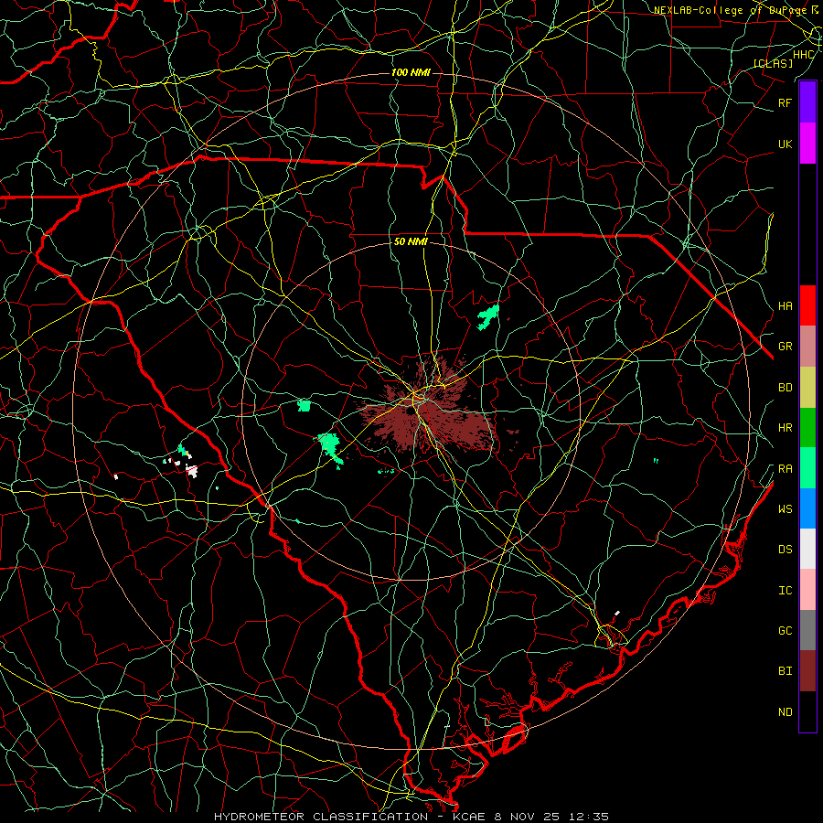Viewport: 823px width, 823px height.
Task: Pick the dark green HR legend swatch
Action: [x=807, y=428]
